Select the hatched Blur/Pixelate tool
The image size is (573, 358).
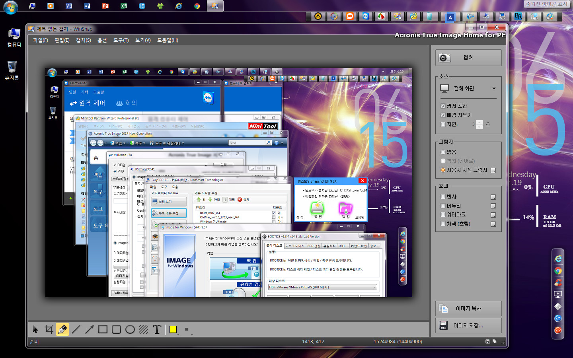pos(144,329)
